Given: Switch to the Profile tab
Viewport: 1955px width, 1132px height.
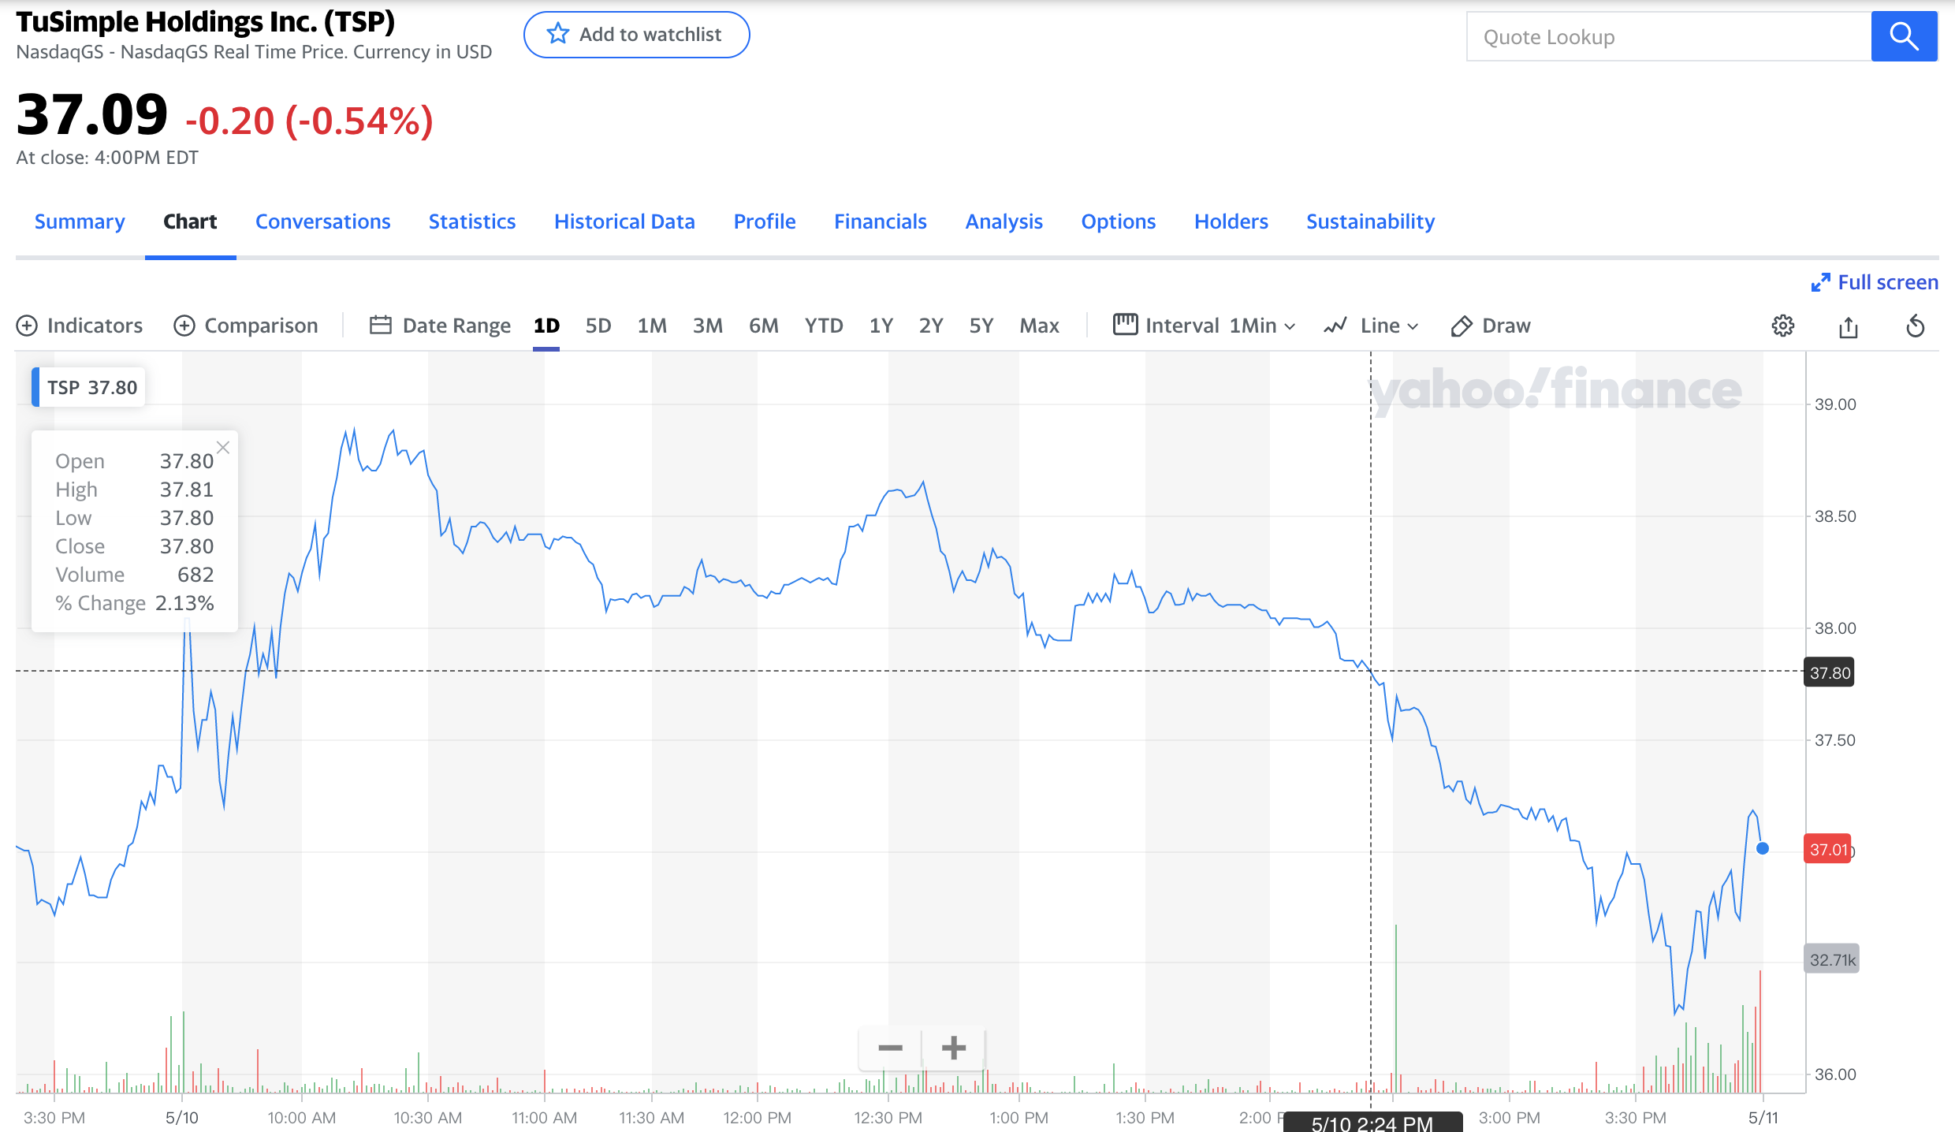Looking at the screenshot, I should point(765,222).
